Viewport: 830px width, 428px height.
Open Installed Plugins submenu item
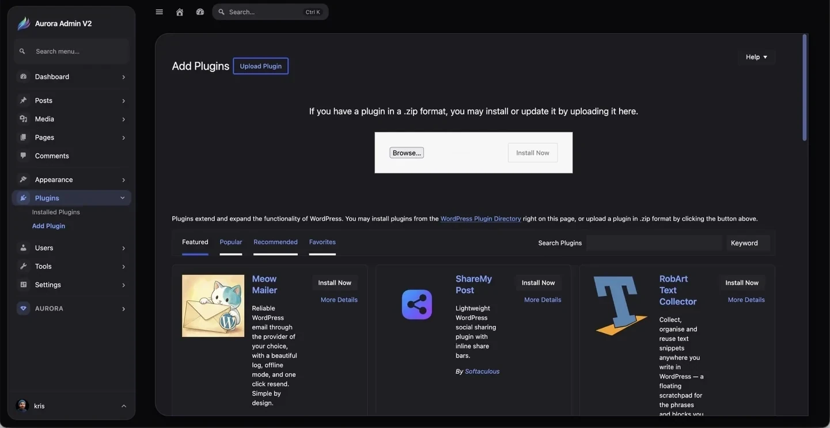coord(56,212)
